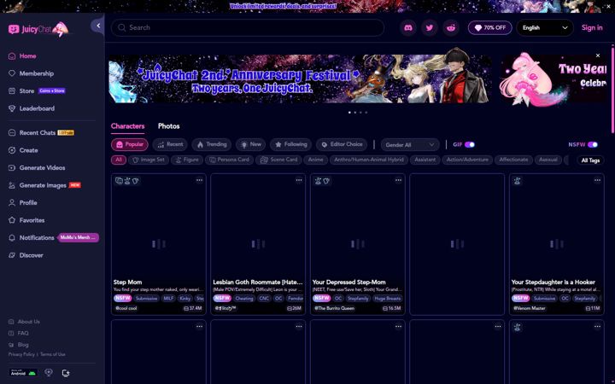Filter by Anime tag
The width and height of the screenshot is (615, 384).
pyautogui.click(x=315, y=160)
